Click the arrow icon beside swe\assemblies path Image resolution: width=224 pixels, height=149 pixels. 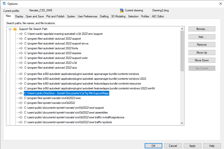(21, 113)
